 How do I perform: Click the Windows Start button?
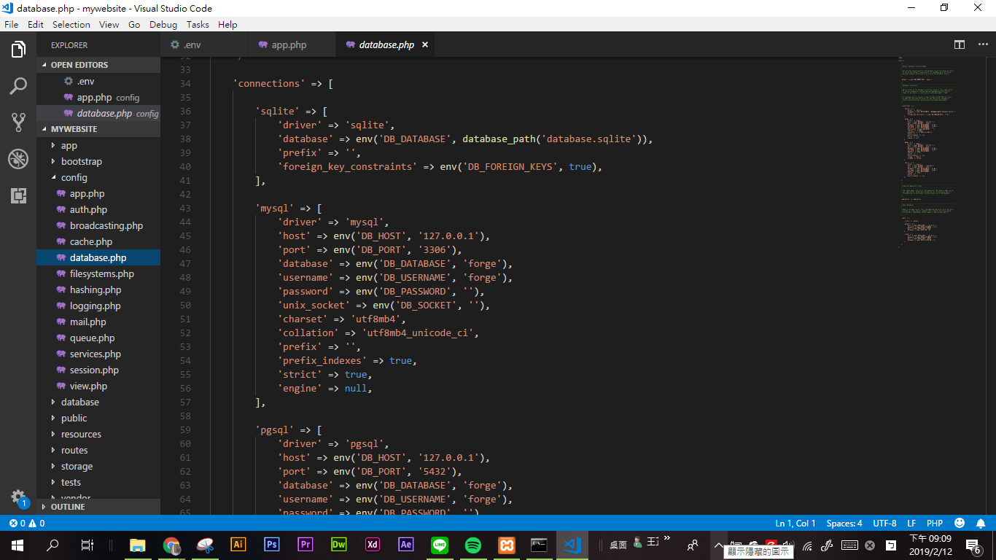pos(17,545)
